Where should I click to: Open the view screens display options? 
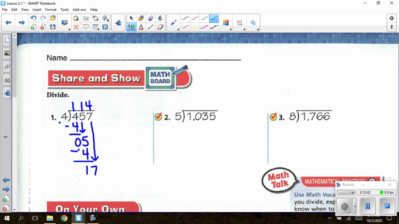coord(65,23)
